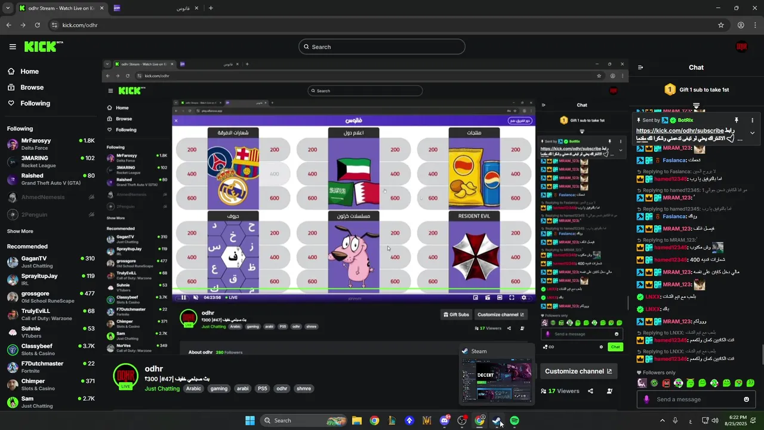Screen dimensions: 764x430
Task: Click Gift 1 sub to take 1st
Action: [697, 90]
